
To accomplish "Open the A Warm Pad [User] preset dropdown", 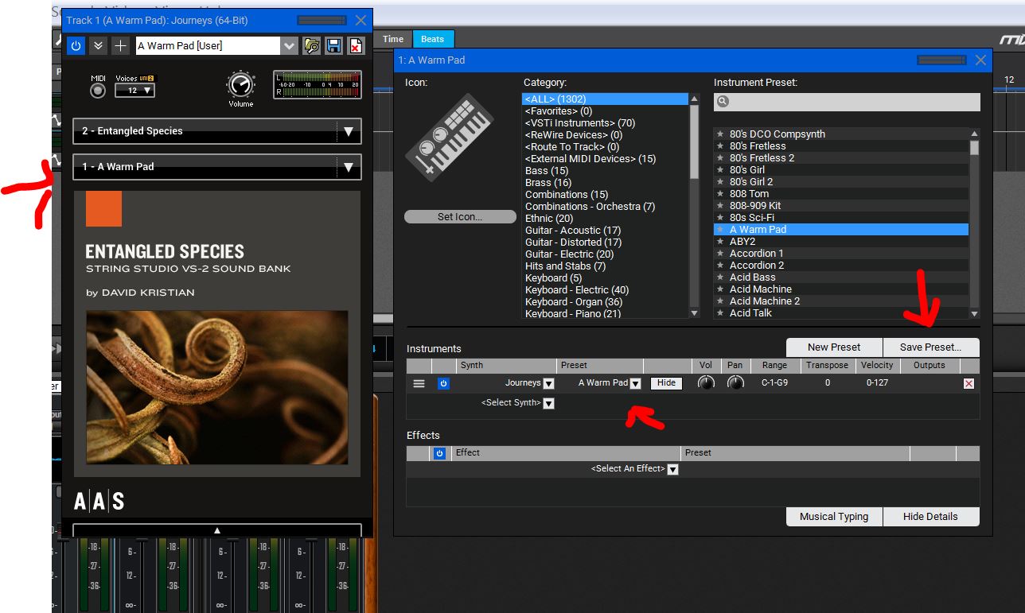I will coord(290,46).
